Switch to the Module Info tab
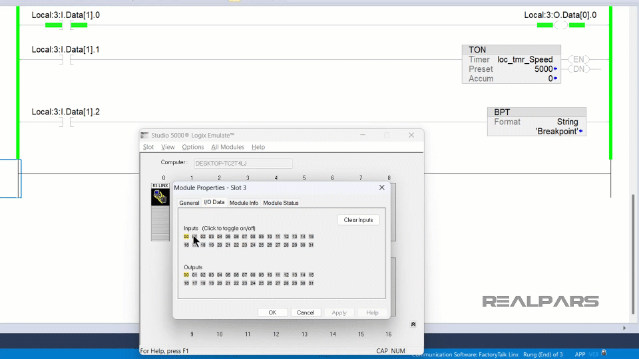 pyautogui.click(x=244, y=203)
